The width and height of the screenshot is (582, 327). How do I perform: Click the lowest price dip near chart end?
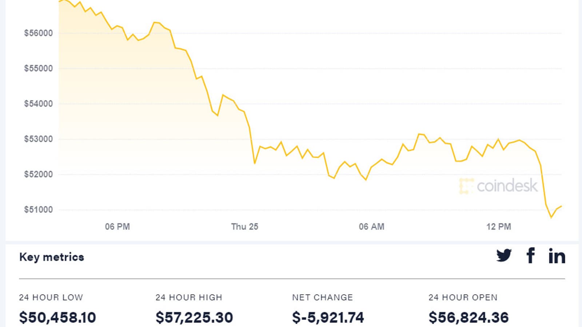(551, 217)
